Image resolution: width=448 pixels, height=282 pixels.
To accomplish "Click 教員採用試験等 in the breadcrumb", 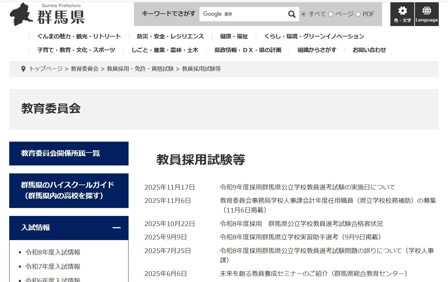I will [201, 69].
